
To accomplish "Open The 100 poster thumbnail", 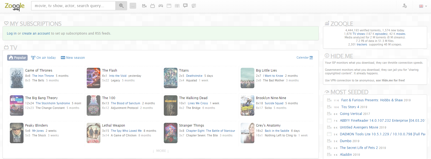I will tap(94, 106).
